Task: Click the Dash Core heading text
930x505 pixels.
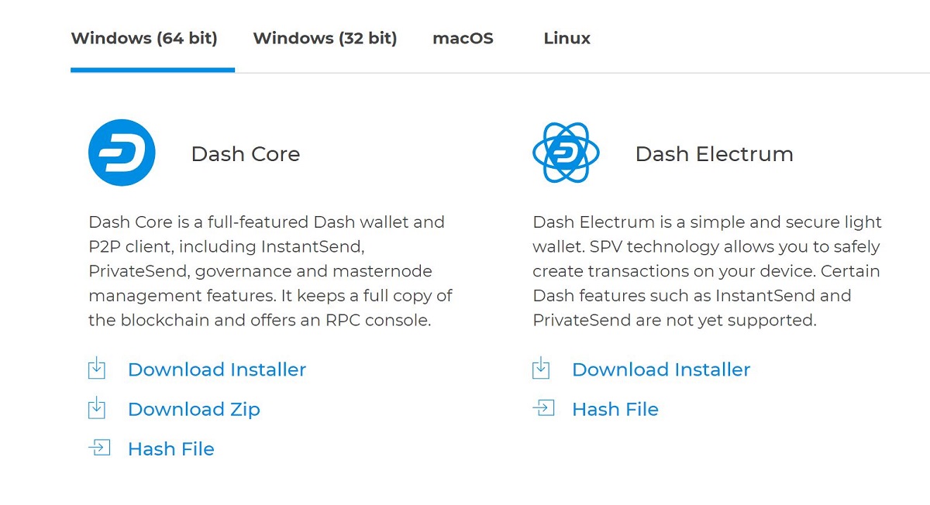Action: (246, 154)
